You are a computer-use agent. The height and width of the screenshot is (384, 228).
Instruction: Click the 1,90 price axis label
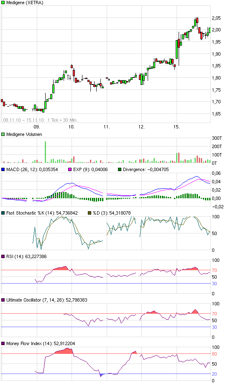216,54
